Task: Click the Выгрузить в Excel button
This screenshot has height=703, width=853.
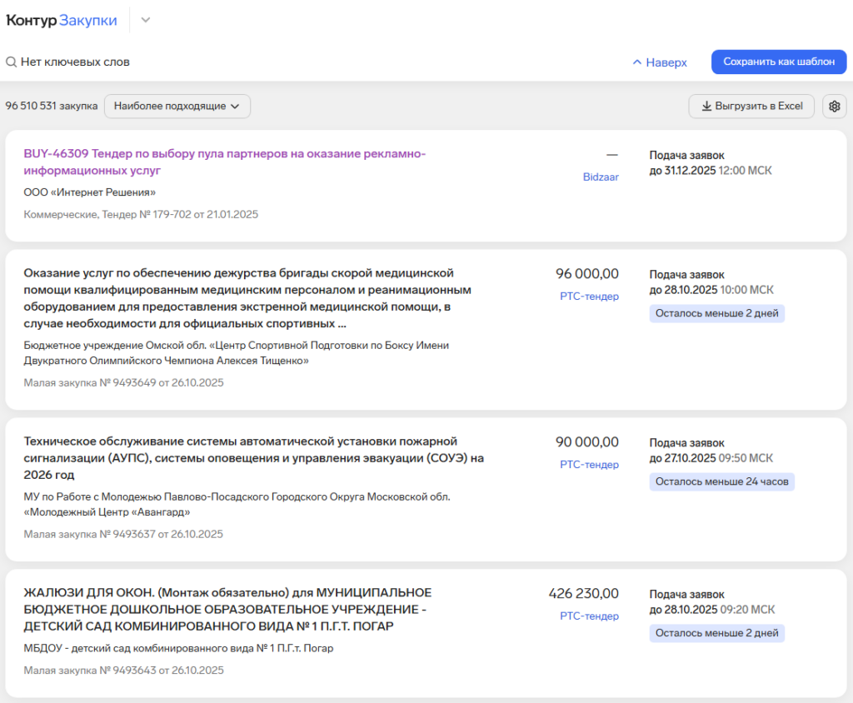Action: click(751, 106)
